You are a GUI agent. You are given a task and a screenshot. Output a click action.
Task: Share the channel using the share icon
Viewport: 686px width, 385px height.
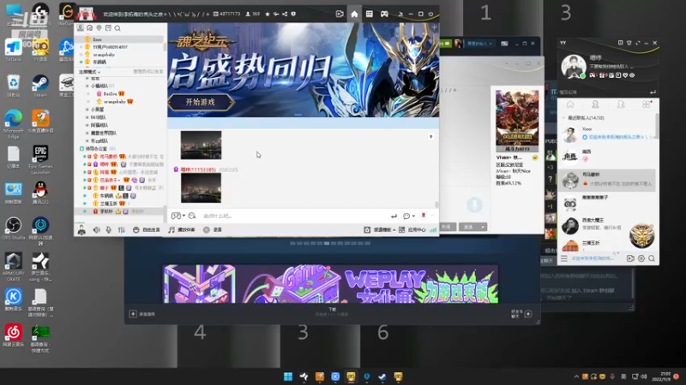pyautogui.click(x=285, y=14)
